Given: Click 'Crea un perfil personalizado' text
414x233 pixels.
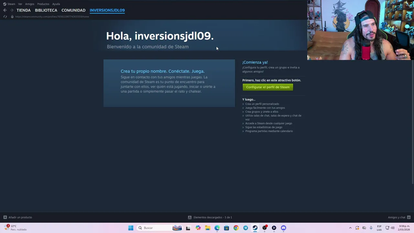Looking at the screenshot, I should coord(262,104).
